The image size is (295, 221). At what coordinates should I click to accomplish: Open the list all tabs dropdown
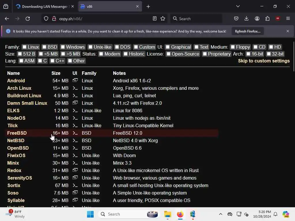tap(238, 6)
